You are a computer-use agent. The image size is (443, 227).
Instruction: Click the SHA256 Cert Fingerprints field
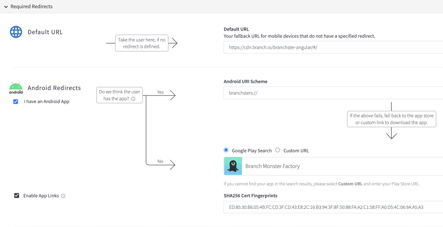pos(333,207)
